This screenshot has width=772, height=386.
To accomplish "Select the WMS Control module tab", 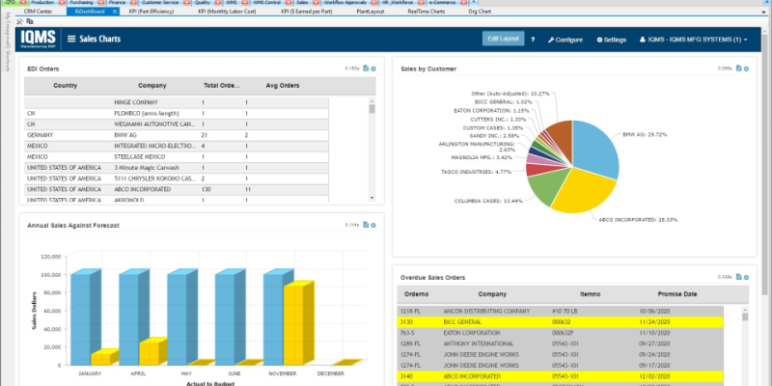I will 266,3.
